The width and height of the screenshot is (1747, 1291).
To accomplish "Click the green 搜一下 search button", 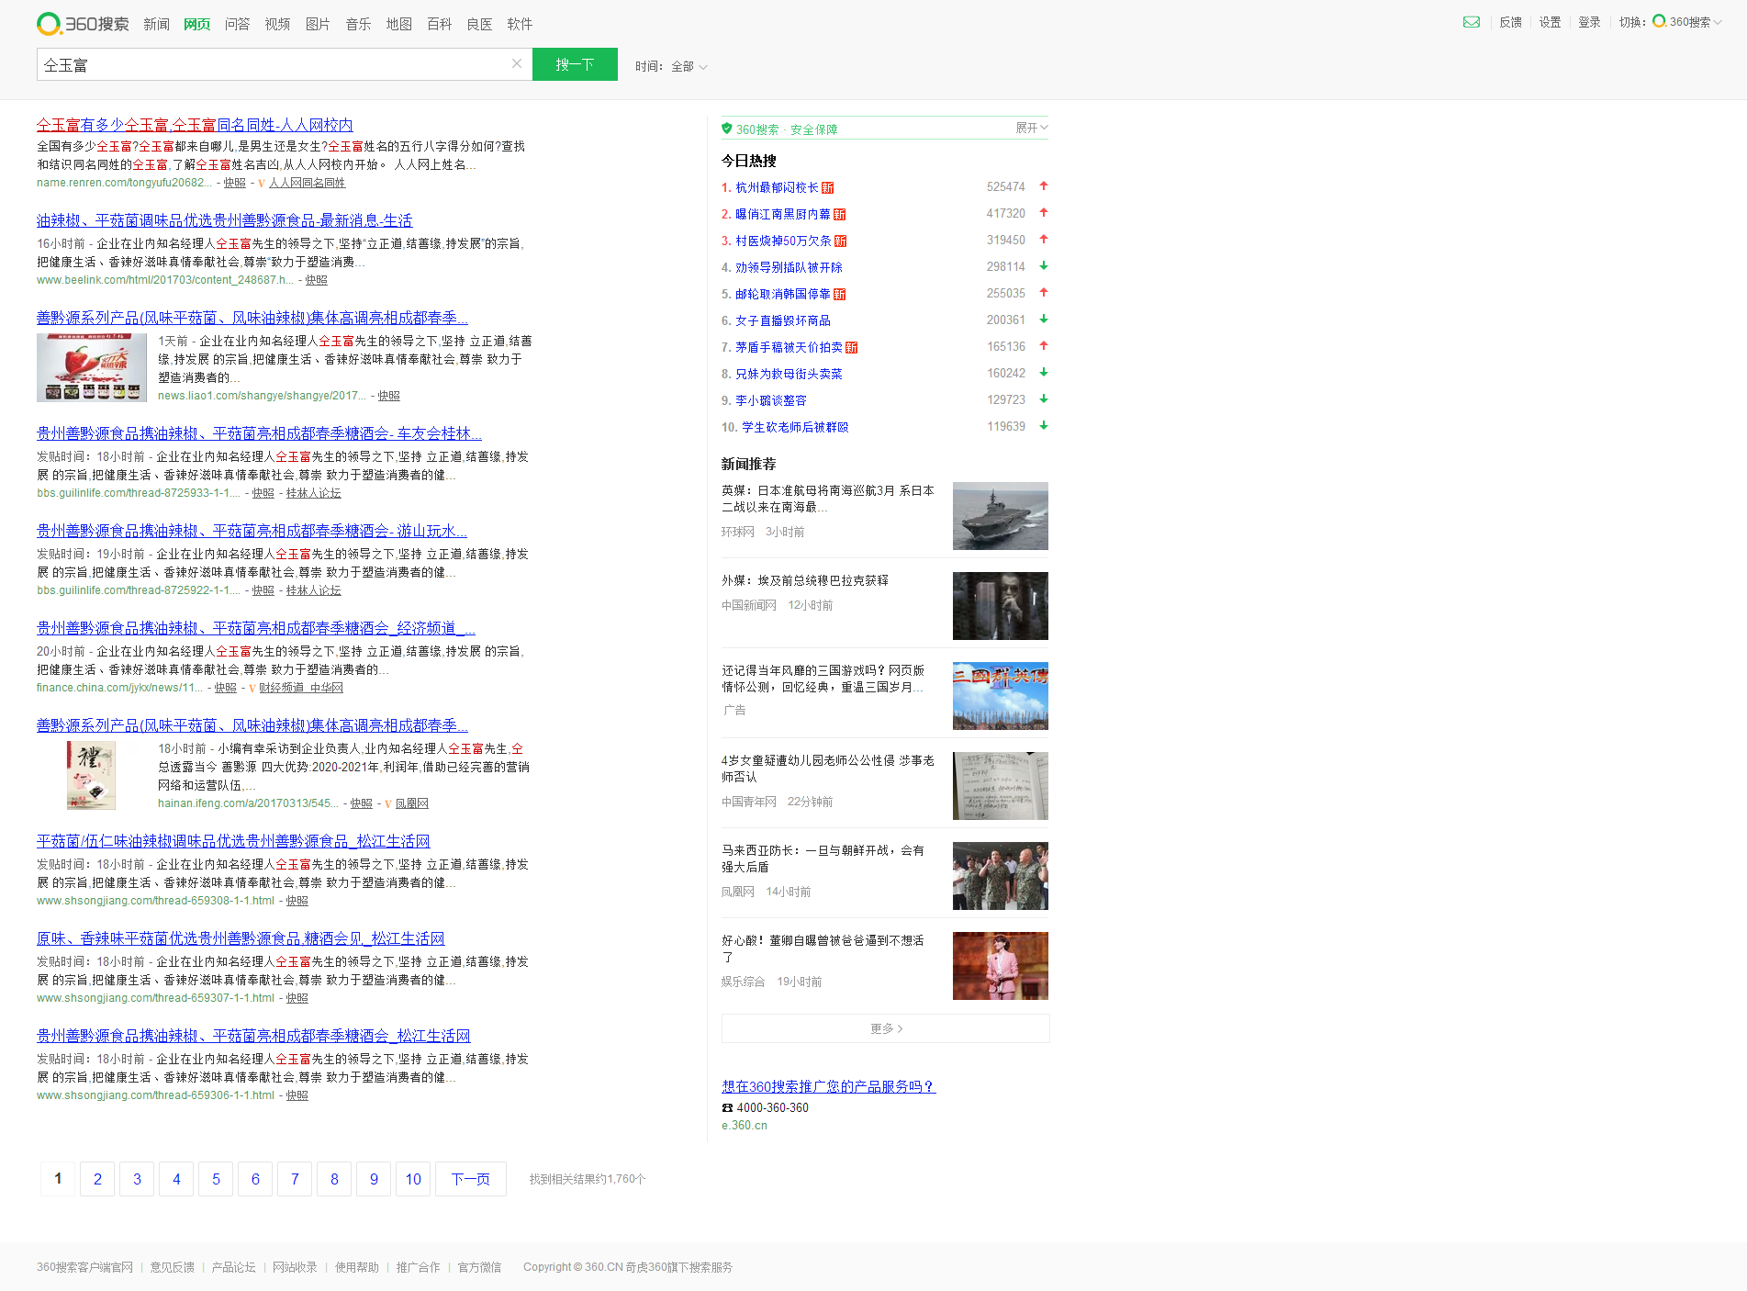I will pos(575,64).
